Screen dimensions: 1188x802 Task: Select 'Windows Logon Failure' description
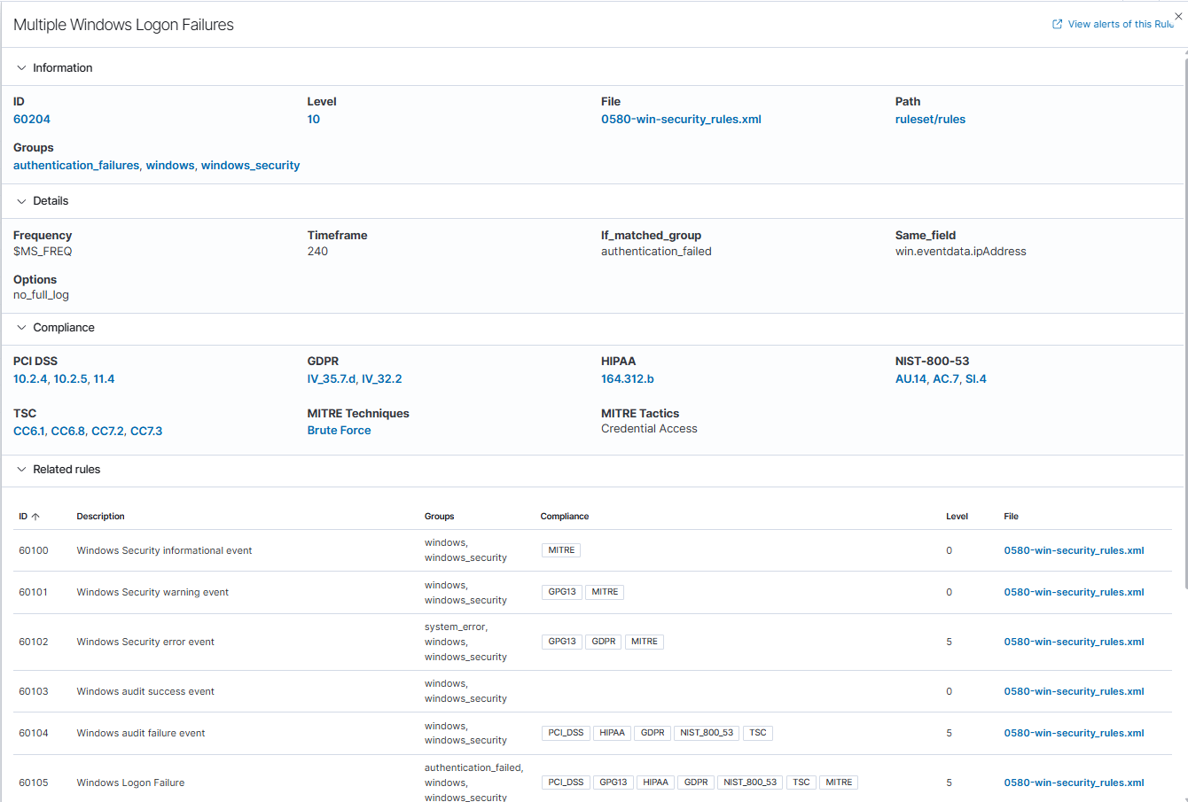click(130, 783)
